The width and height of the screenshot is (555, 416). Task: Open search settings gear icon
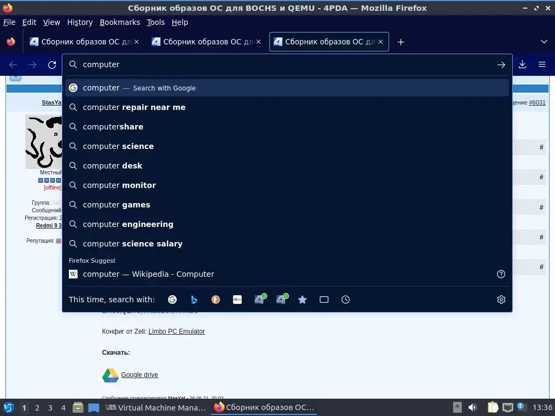pyautogui.click(x=501, y=300)
